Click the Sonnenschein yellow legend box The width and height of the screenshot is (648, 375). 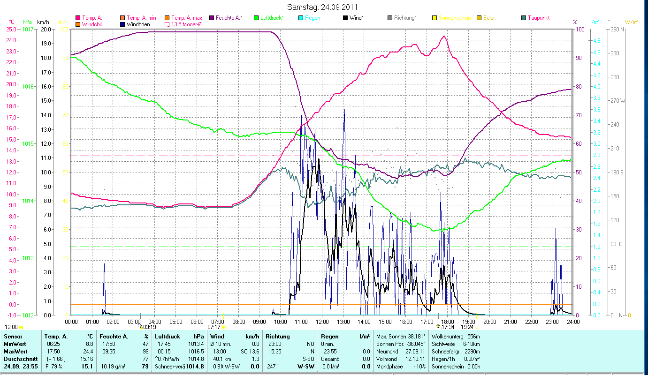pos(434,18)
